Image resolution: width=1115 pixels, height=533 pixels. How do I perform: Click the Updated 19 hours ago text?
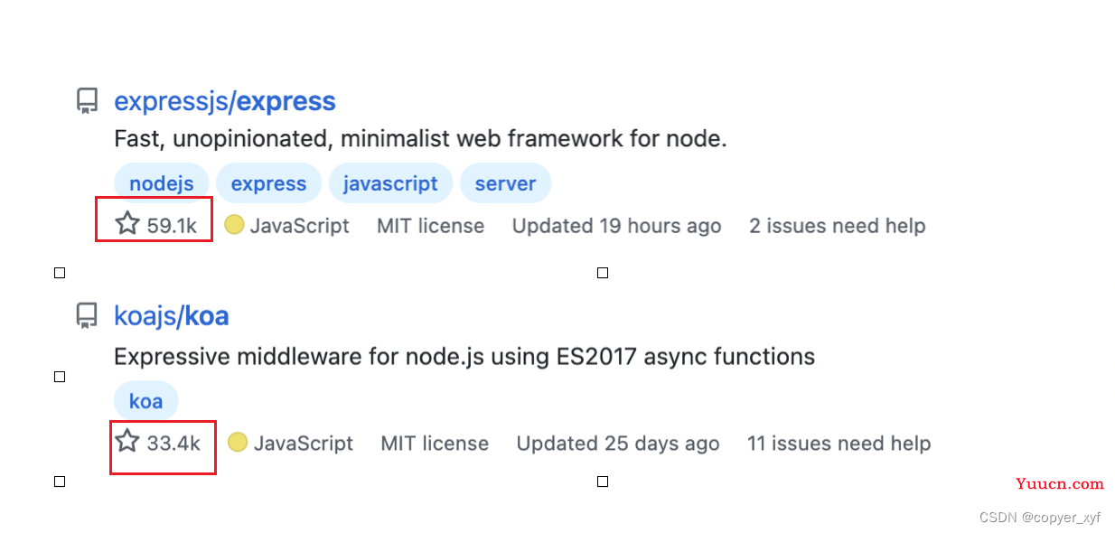[x=617, y=226]
